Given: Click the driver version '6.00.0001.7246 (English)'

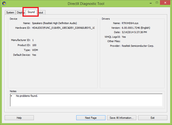Looking at the screenshot, I should [x=136, y=28].
